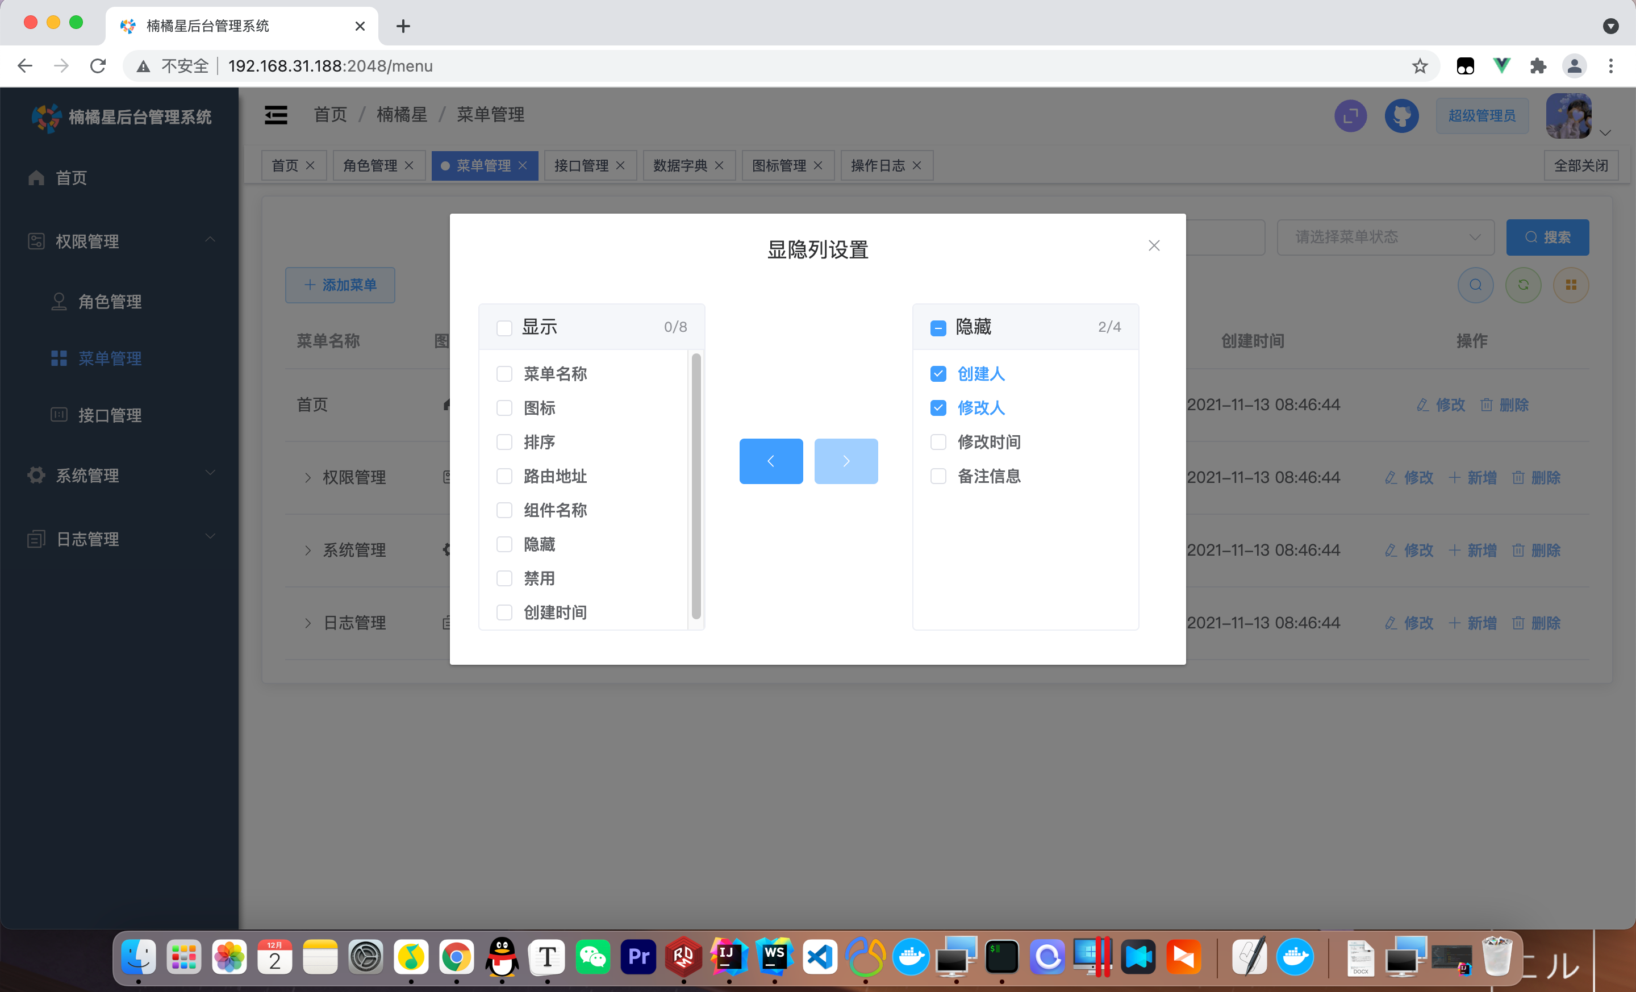
Task: Collapse the sidebar with the hamburger icon
Action: tap(276, 114)
